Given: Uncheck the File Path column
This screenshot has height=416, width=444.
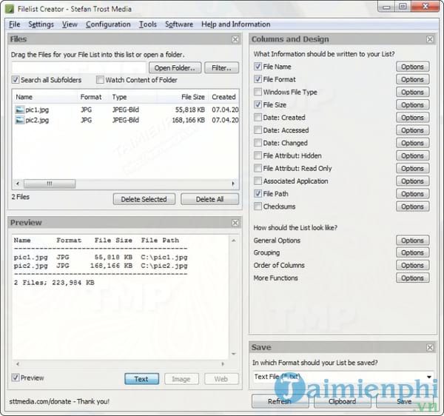Looking at the screenshot, I should coord(258,194).
